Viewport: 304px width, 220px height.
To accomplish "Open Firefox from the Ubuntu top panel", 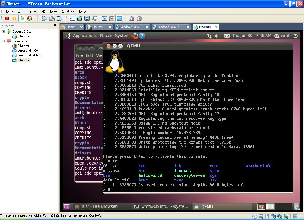I will [x=135, y=36].
